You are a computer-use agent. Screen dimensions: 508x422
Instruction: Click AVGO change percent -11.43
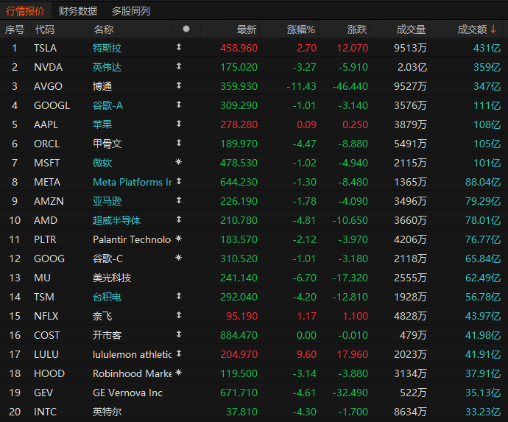pyautogui.click(x=301, y=86)
